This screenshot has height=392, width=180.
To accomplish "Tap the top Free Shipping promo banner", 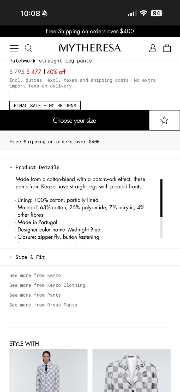I will pyautogui.click(x=90, y=31).
